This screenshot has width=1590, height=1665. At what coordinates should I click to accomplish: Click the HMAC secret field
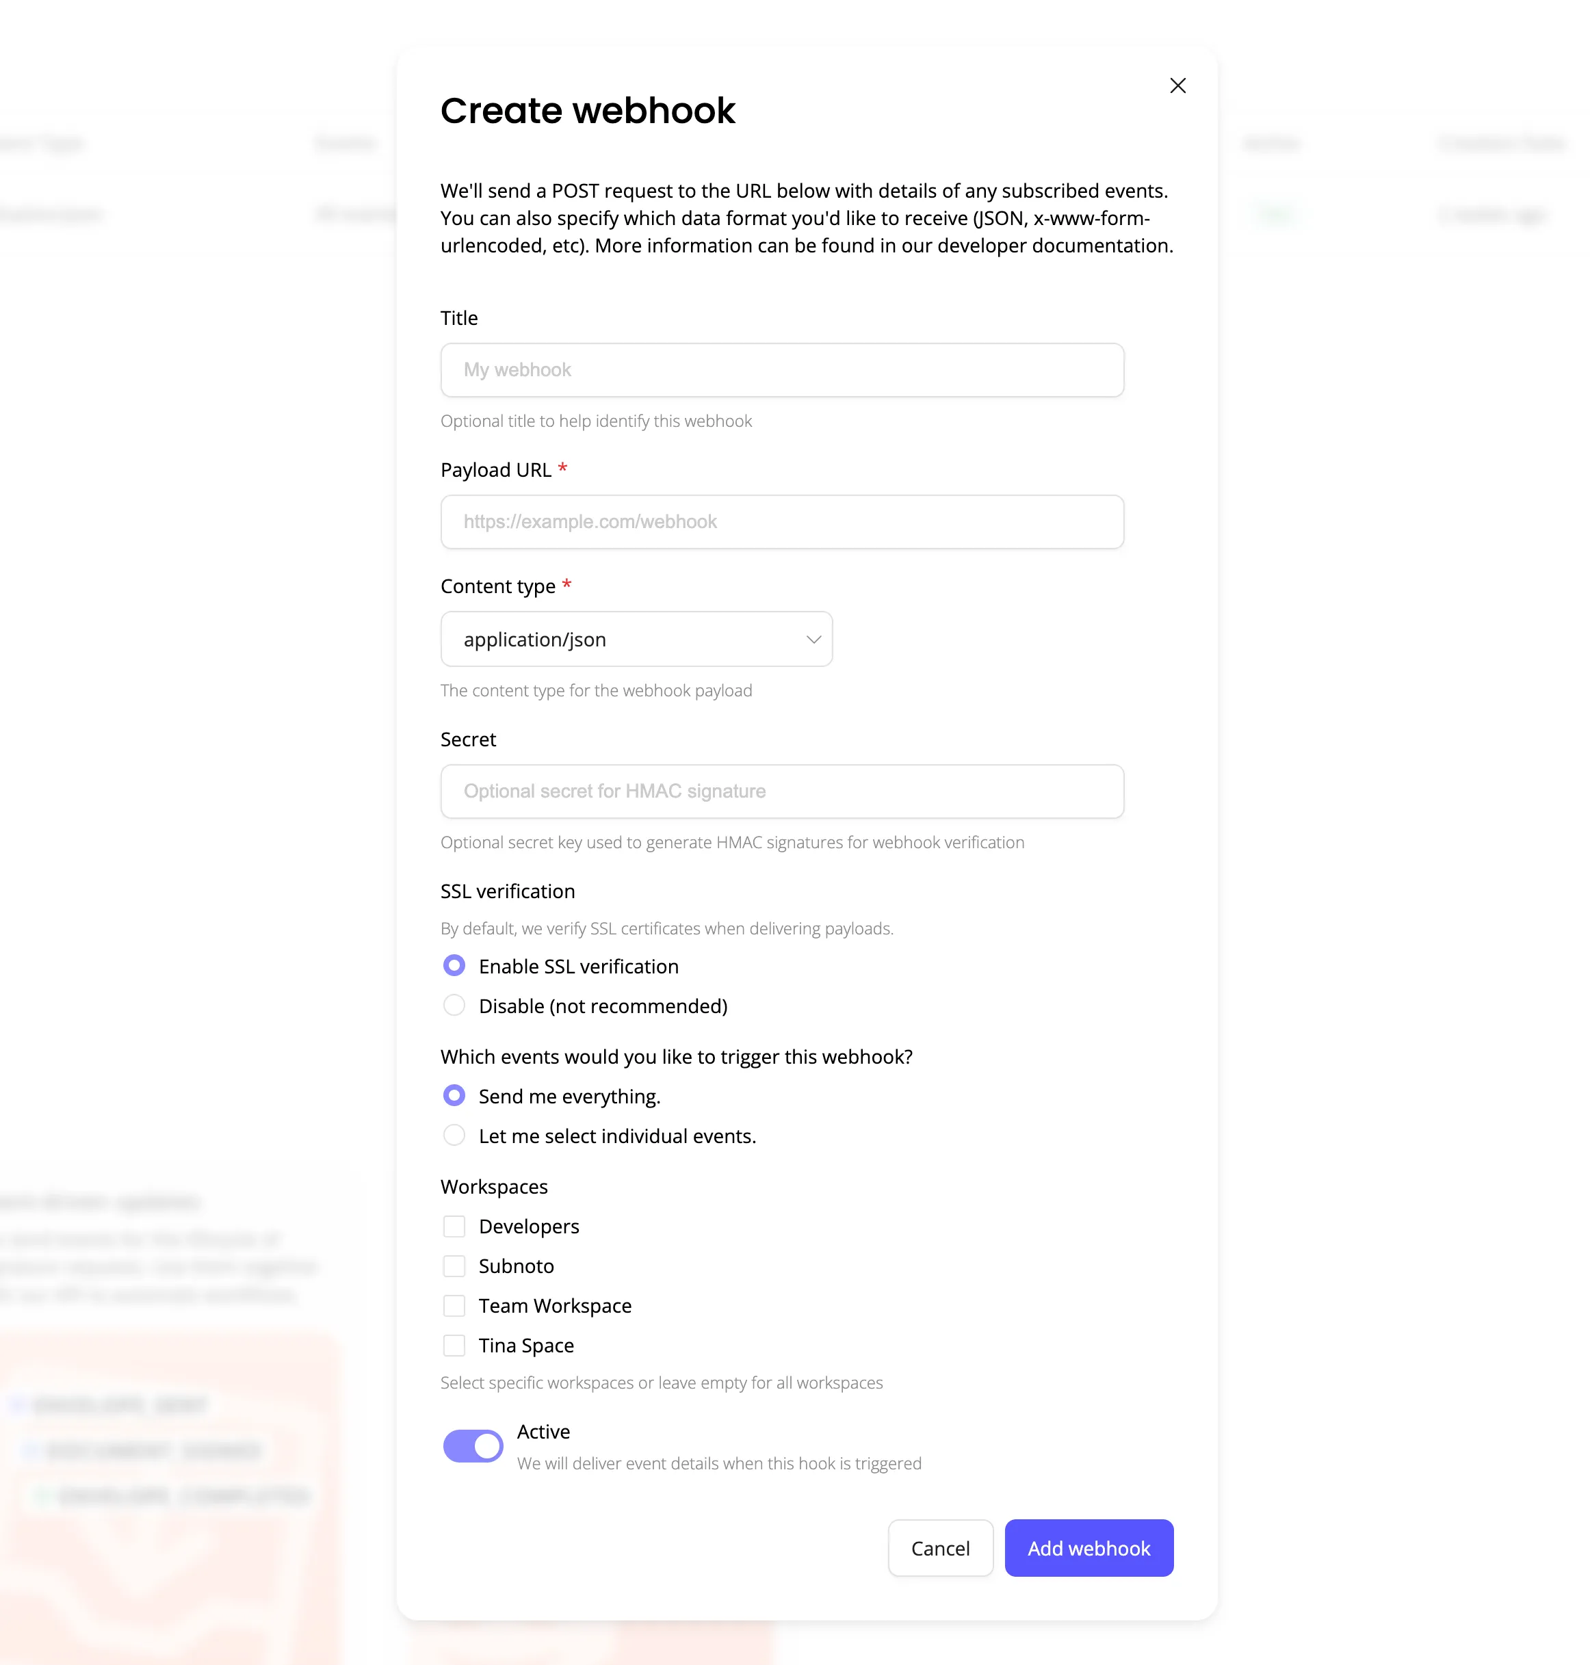click(781, 791)
